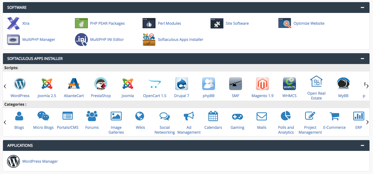
Task: Click the Site Software puzzle icon
Action: pos(217,23)
